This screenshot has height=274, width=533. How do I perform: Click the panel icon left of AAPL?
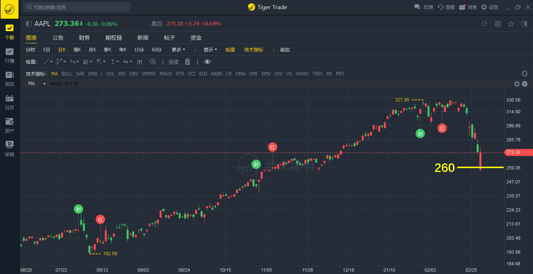tap(29, 24)
